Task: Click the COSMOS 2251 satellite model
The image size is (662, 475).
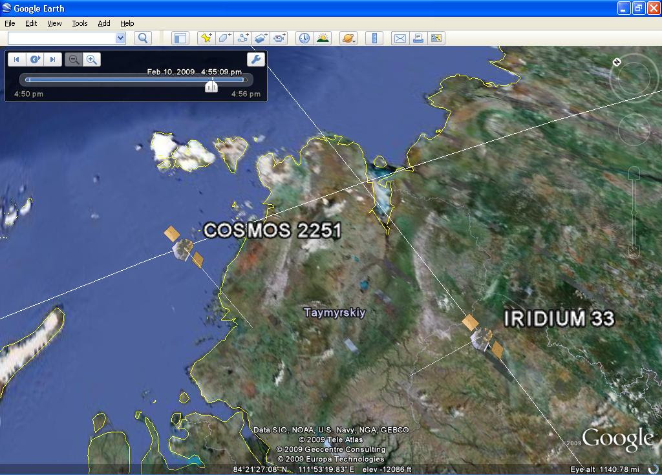Action: click(184, 248)
